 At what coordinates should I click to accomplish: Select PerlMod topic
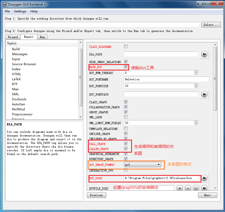[x=18, y=109]
